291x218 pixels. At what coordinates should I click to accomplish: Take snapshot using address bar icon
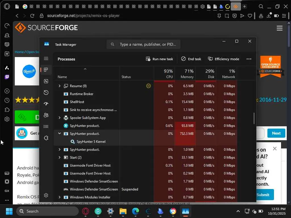tap(227, 16)
